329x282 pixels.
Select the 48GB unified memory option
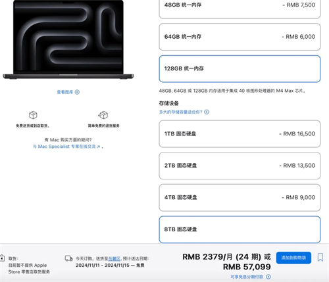click(x=240, y=9)
